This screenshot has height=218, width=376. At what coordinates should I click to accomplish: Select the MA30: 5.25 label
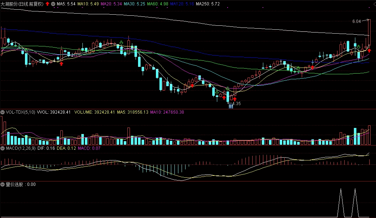point(134,4)
